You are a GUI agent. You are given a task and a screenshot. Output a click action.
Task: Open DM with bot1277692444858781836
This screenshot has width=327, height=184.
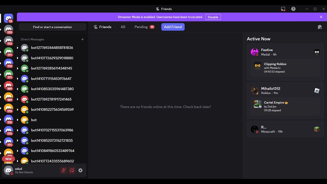coord(53,48)
